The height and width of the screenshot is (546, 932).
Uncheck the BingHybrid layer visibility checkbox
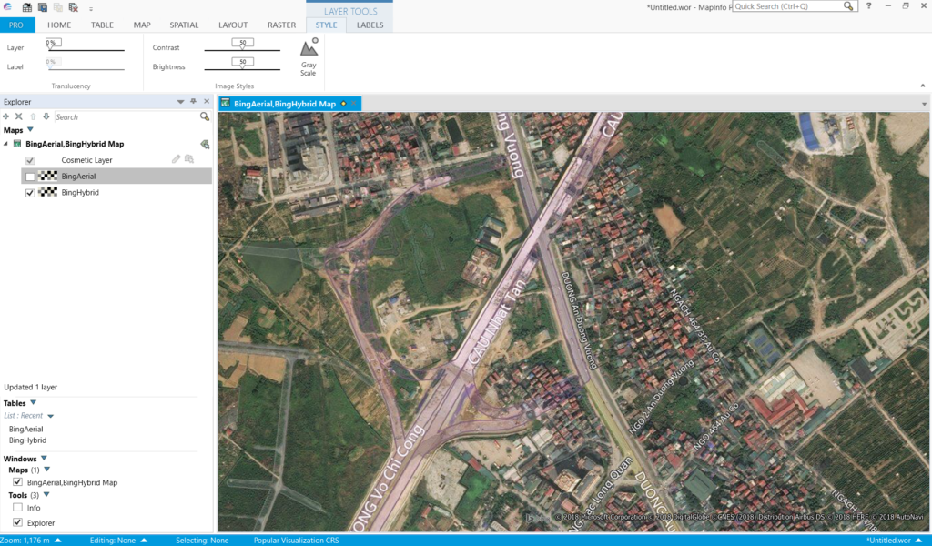coord(30,193)
